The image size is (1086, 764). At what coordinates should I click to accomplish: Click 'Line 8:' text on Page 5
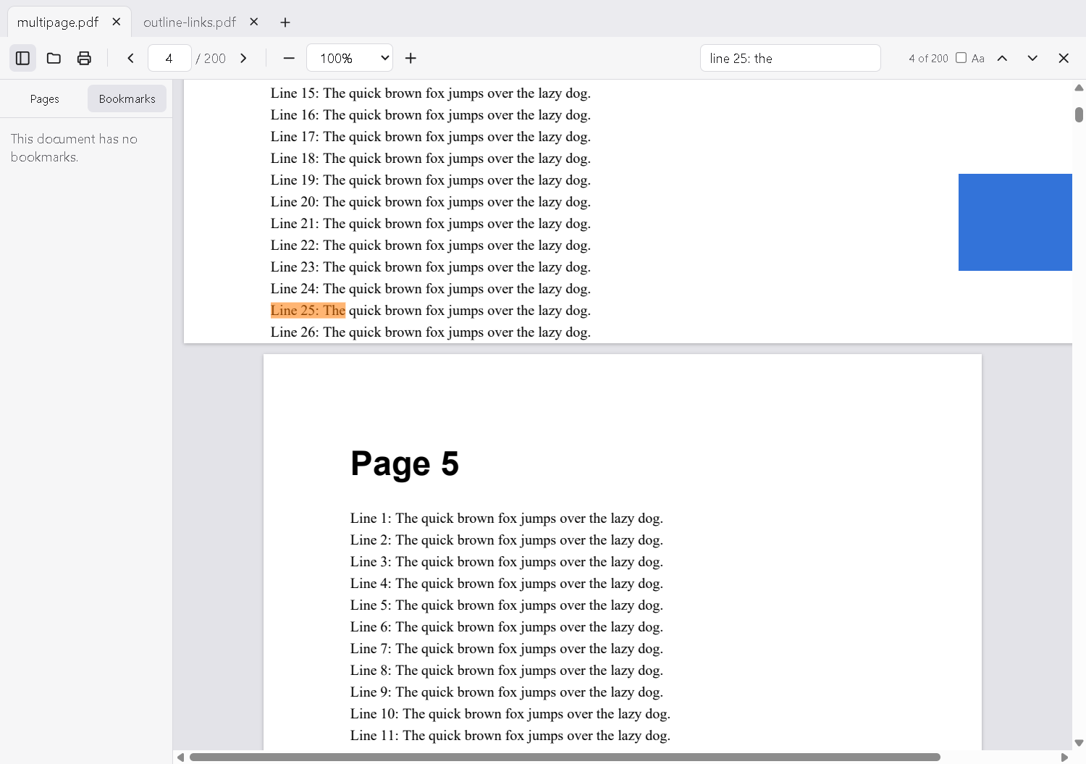[x=371, y=671]
